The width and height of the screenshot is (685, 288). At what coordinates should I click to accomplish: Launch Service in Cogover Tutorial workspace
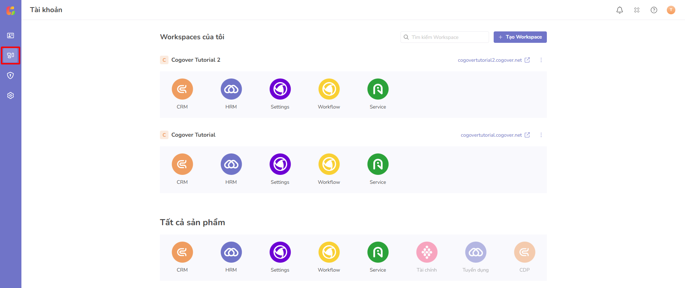click(378, 164)
